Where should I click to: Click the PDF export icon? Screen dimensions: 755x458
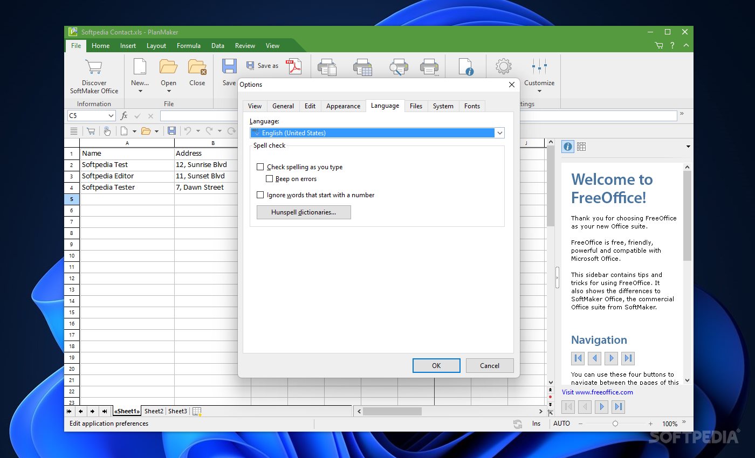(294, 67)
